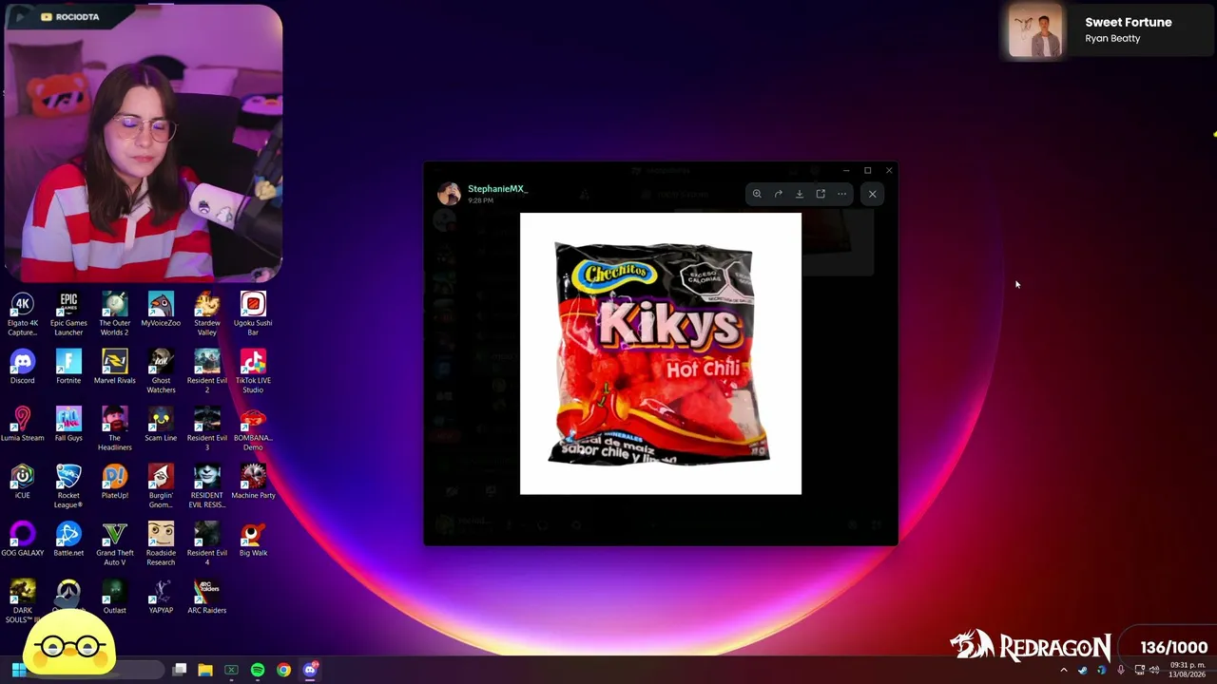Open Spotify from the taskbar
The width and height of the screenshot is (1217, 684).
pos(258,670)
